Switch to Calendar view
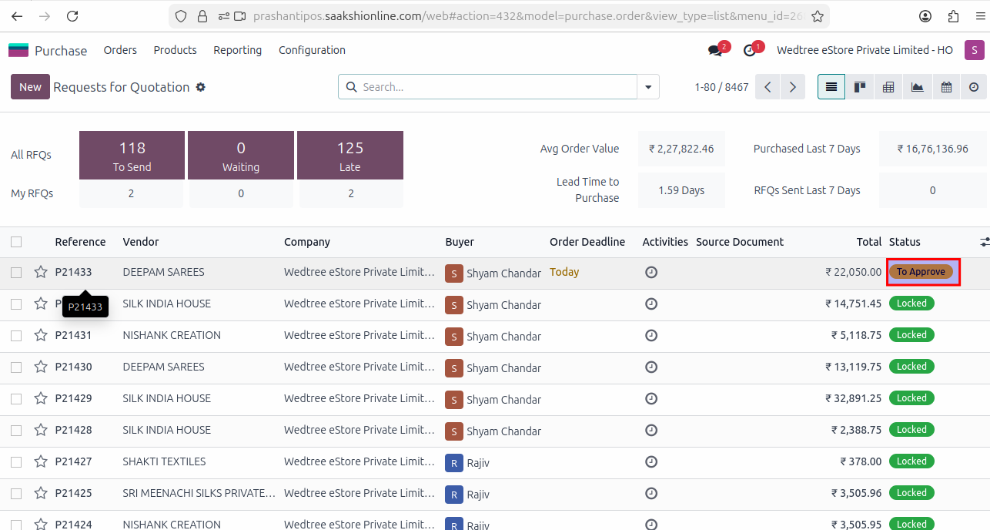The image size is (990, 530). (x=945, y=87)
